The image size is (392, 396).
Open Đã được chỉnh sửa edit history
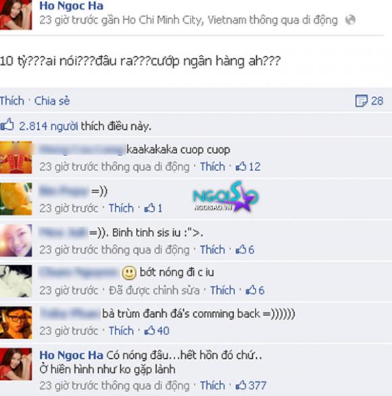pos(154,290)
